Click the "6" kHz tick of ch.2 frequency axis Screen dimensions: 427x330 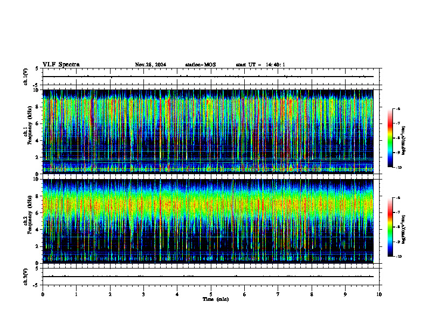click(38, 213)
